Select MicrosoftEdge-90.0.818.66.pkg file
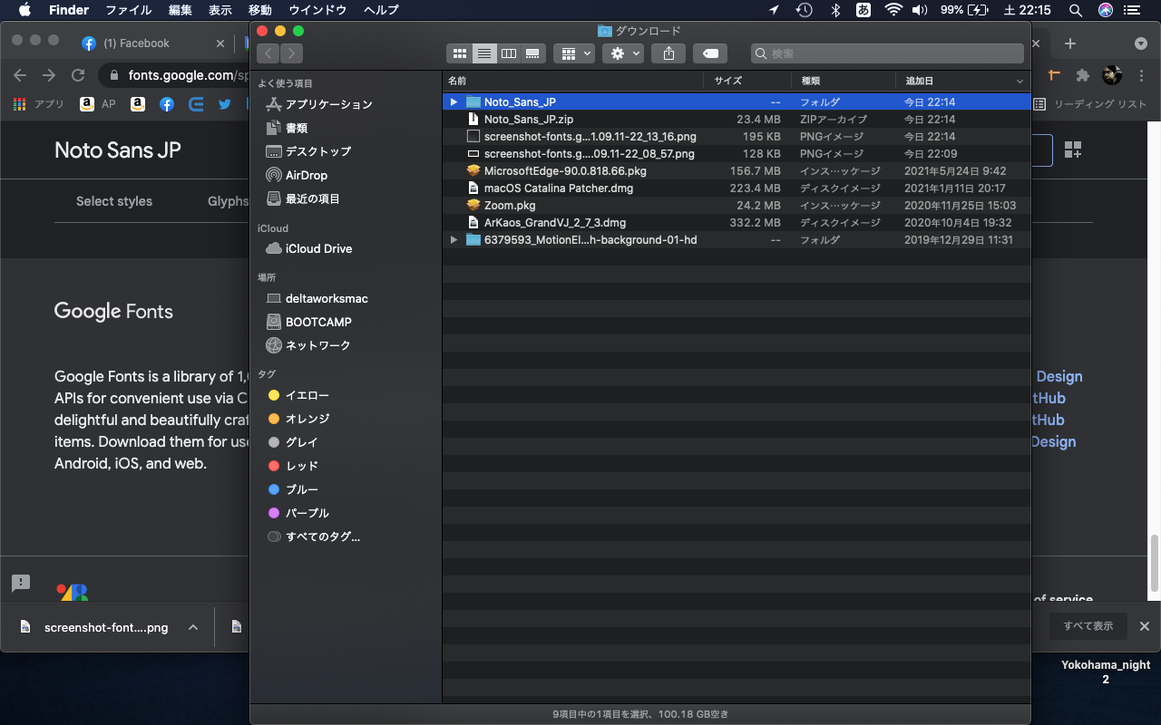The height and width of the screenshot is (725, 1161). (x=736, y=171)
